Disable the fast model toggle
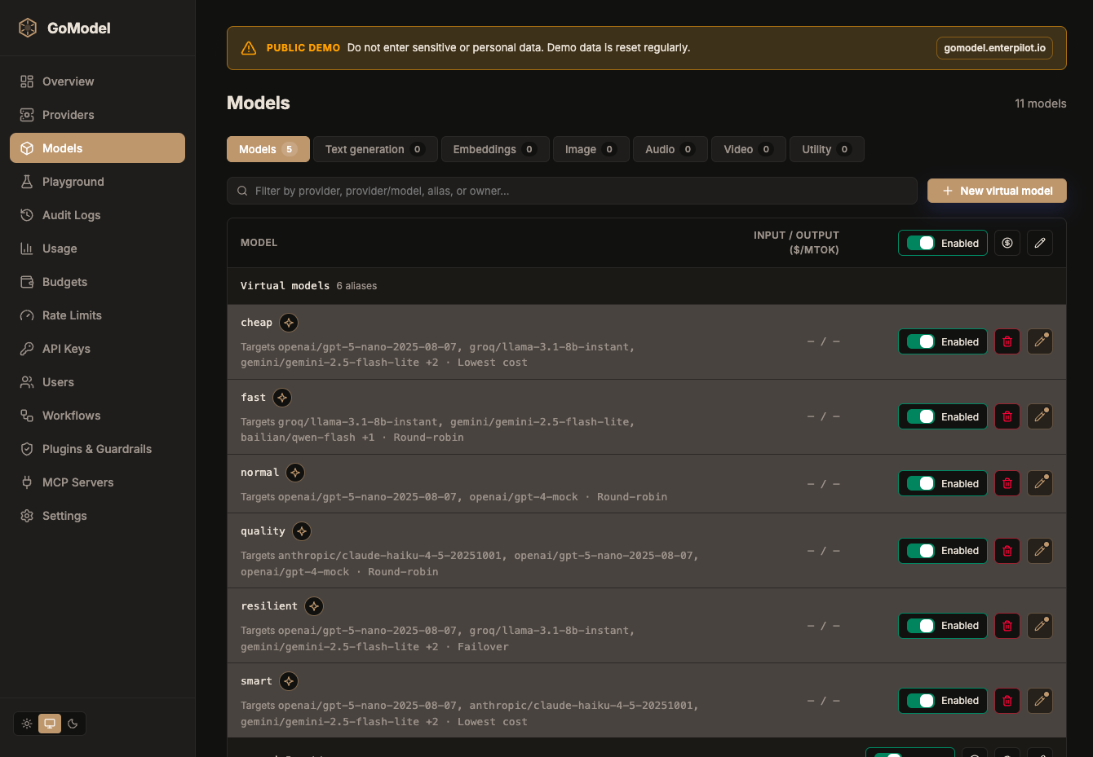1093x757 pixels. 943,417
